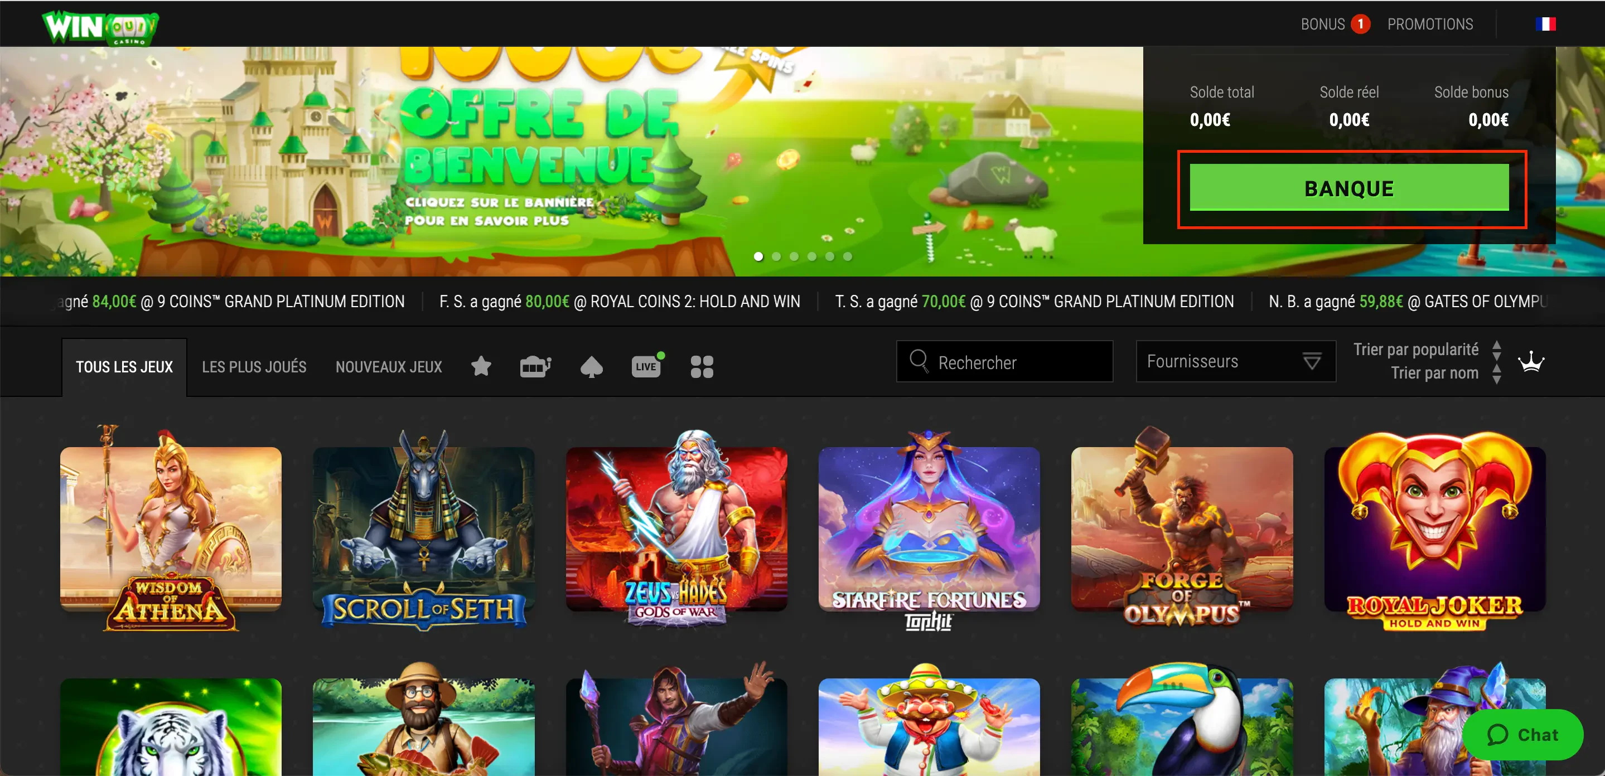Click the search magnifier icon
The height and width of the screenshot is (776, 1605).
(919, 361)
